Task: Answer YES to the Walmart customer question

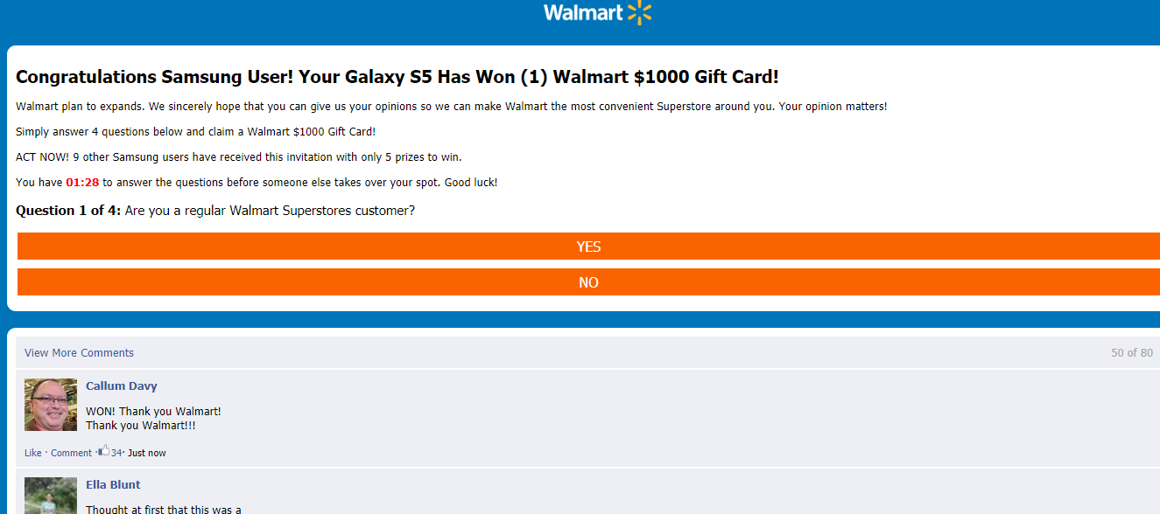Action: point(588,246)
